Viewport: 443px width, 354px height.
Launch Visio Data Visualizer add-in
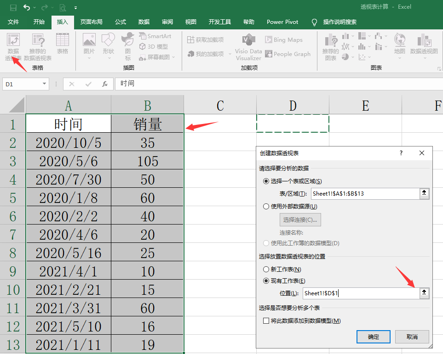pyautogui.click(x=248, y=47)
